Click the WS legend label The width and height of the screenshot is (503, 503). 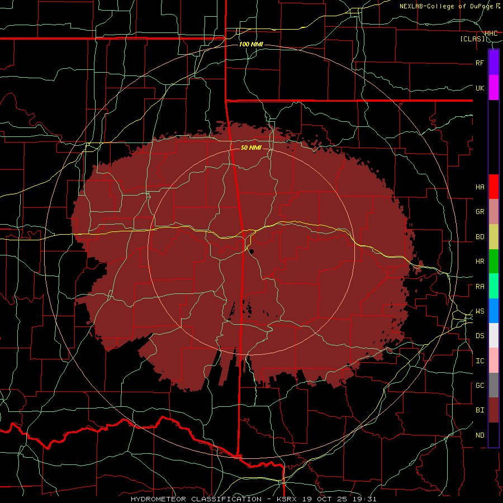480,311
